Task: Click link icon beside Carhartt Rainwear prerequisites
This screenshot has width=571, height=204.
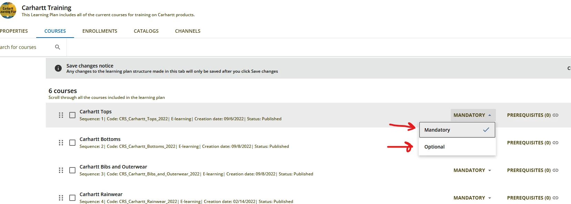Action: 555,198
